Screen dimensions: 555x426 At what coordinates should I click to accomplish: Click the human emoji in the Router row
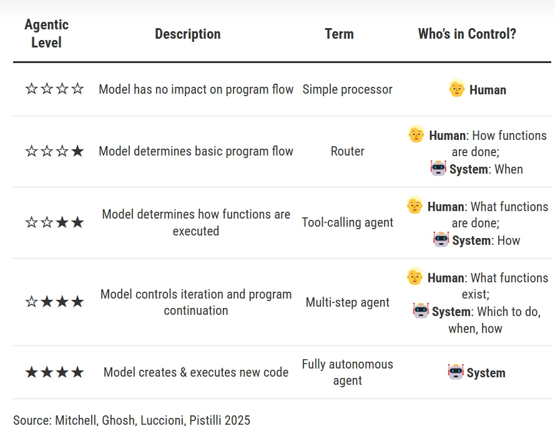tap(416, 134)
